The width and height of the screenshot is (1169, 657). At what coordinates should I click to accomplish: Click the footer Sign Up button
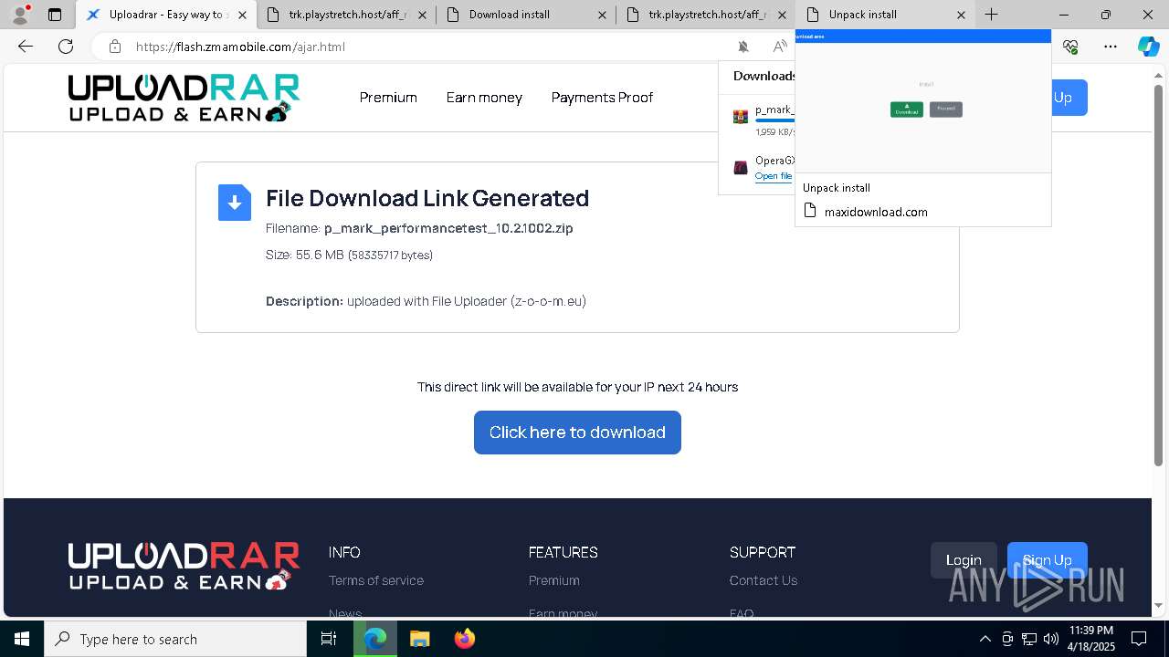point(1047,560)
